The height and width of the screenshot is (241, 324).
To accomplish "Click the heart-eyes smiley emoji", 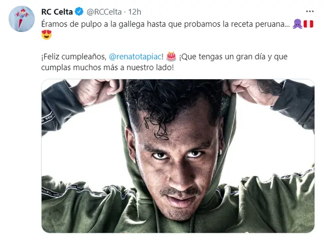I will [x=47, y=35].
